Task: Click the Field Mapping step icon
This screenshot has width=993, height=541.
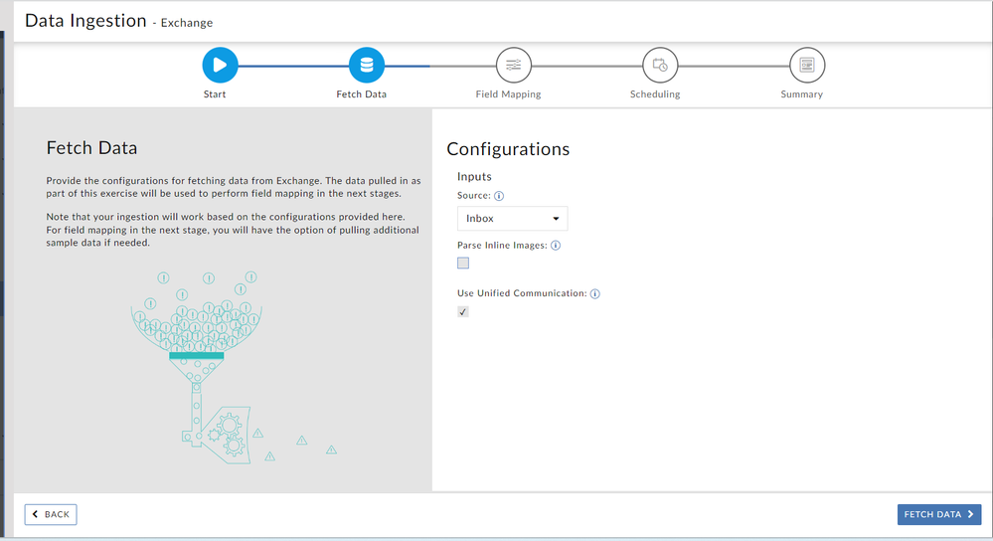Action: coord(514,66)
